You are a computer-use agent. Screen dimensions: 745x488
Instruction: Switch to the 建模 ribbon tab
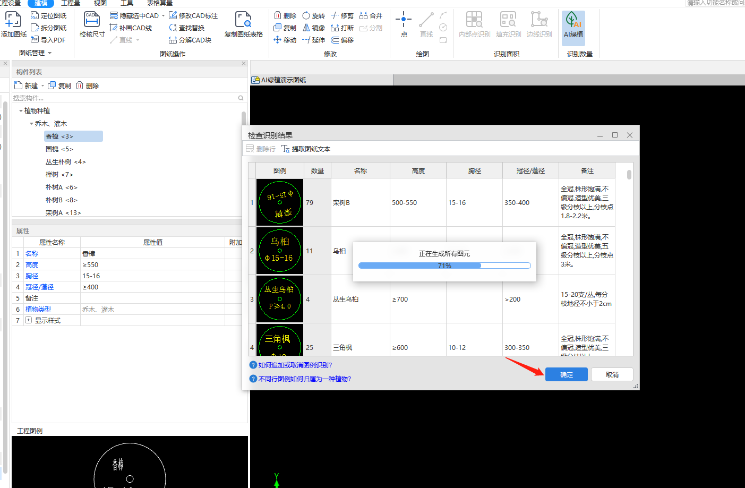click(41, 3)
